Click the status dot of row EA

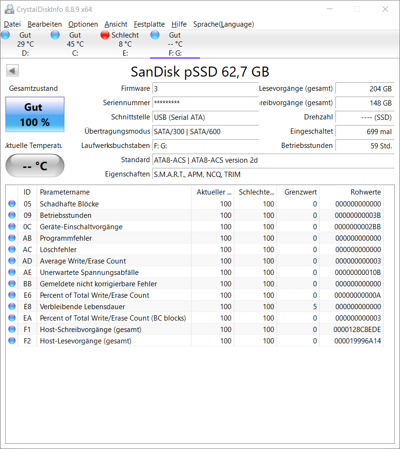pos(12,318)
